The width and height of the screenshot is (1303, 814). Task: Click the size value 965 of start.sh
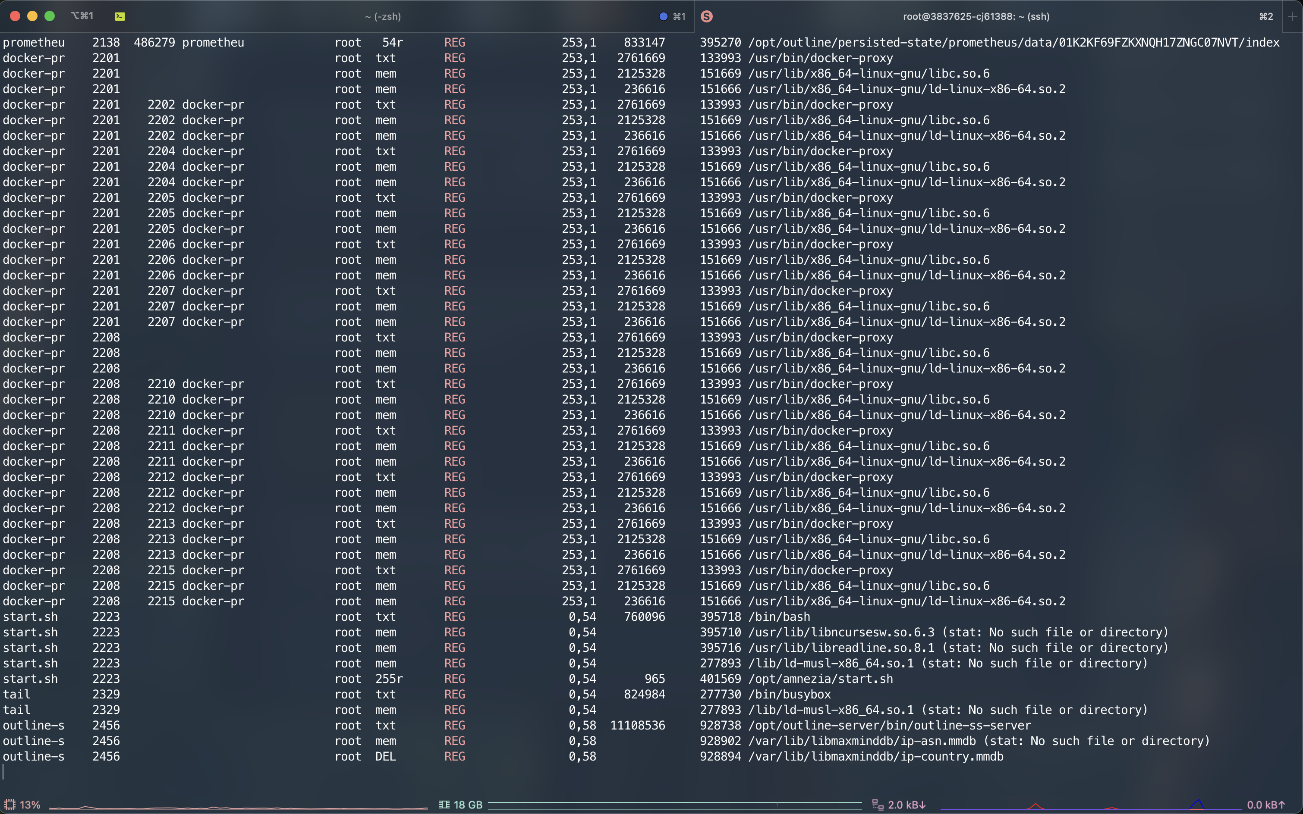click(655, 679)
